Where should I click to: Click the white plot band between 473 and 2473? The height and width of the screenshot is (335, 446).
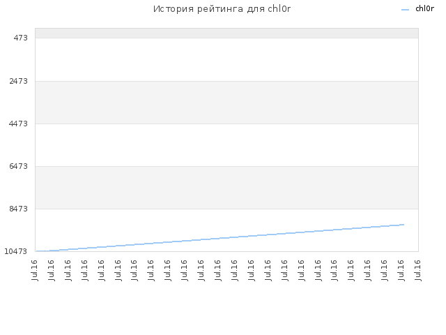(x=226, y=59)
